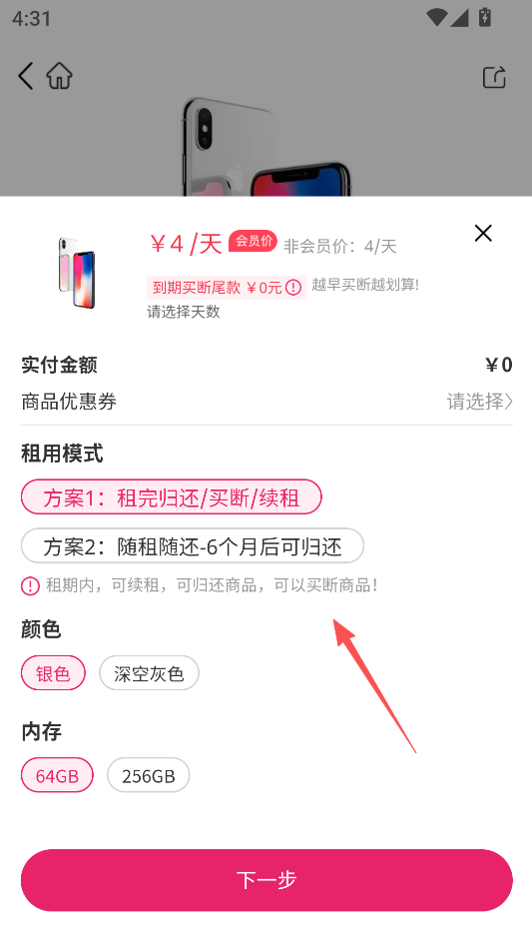Screen dimensions: 532x947
Task: Tap info icon beside 到期买断尾款 ¥0元
Action: [293, 288]
